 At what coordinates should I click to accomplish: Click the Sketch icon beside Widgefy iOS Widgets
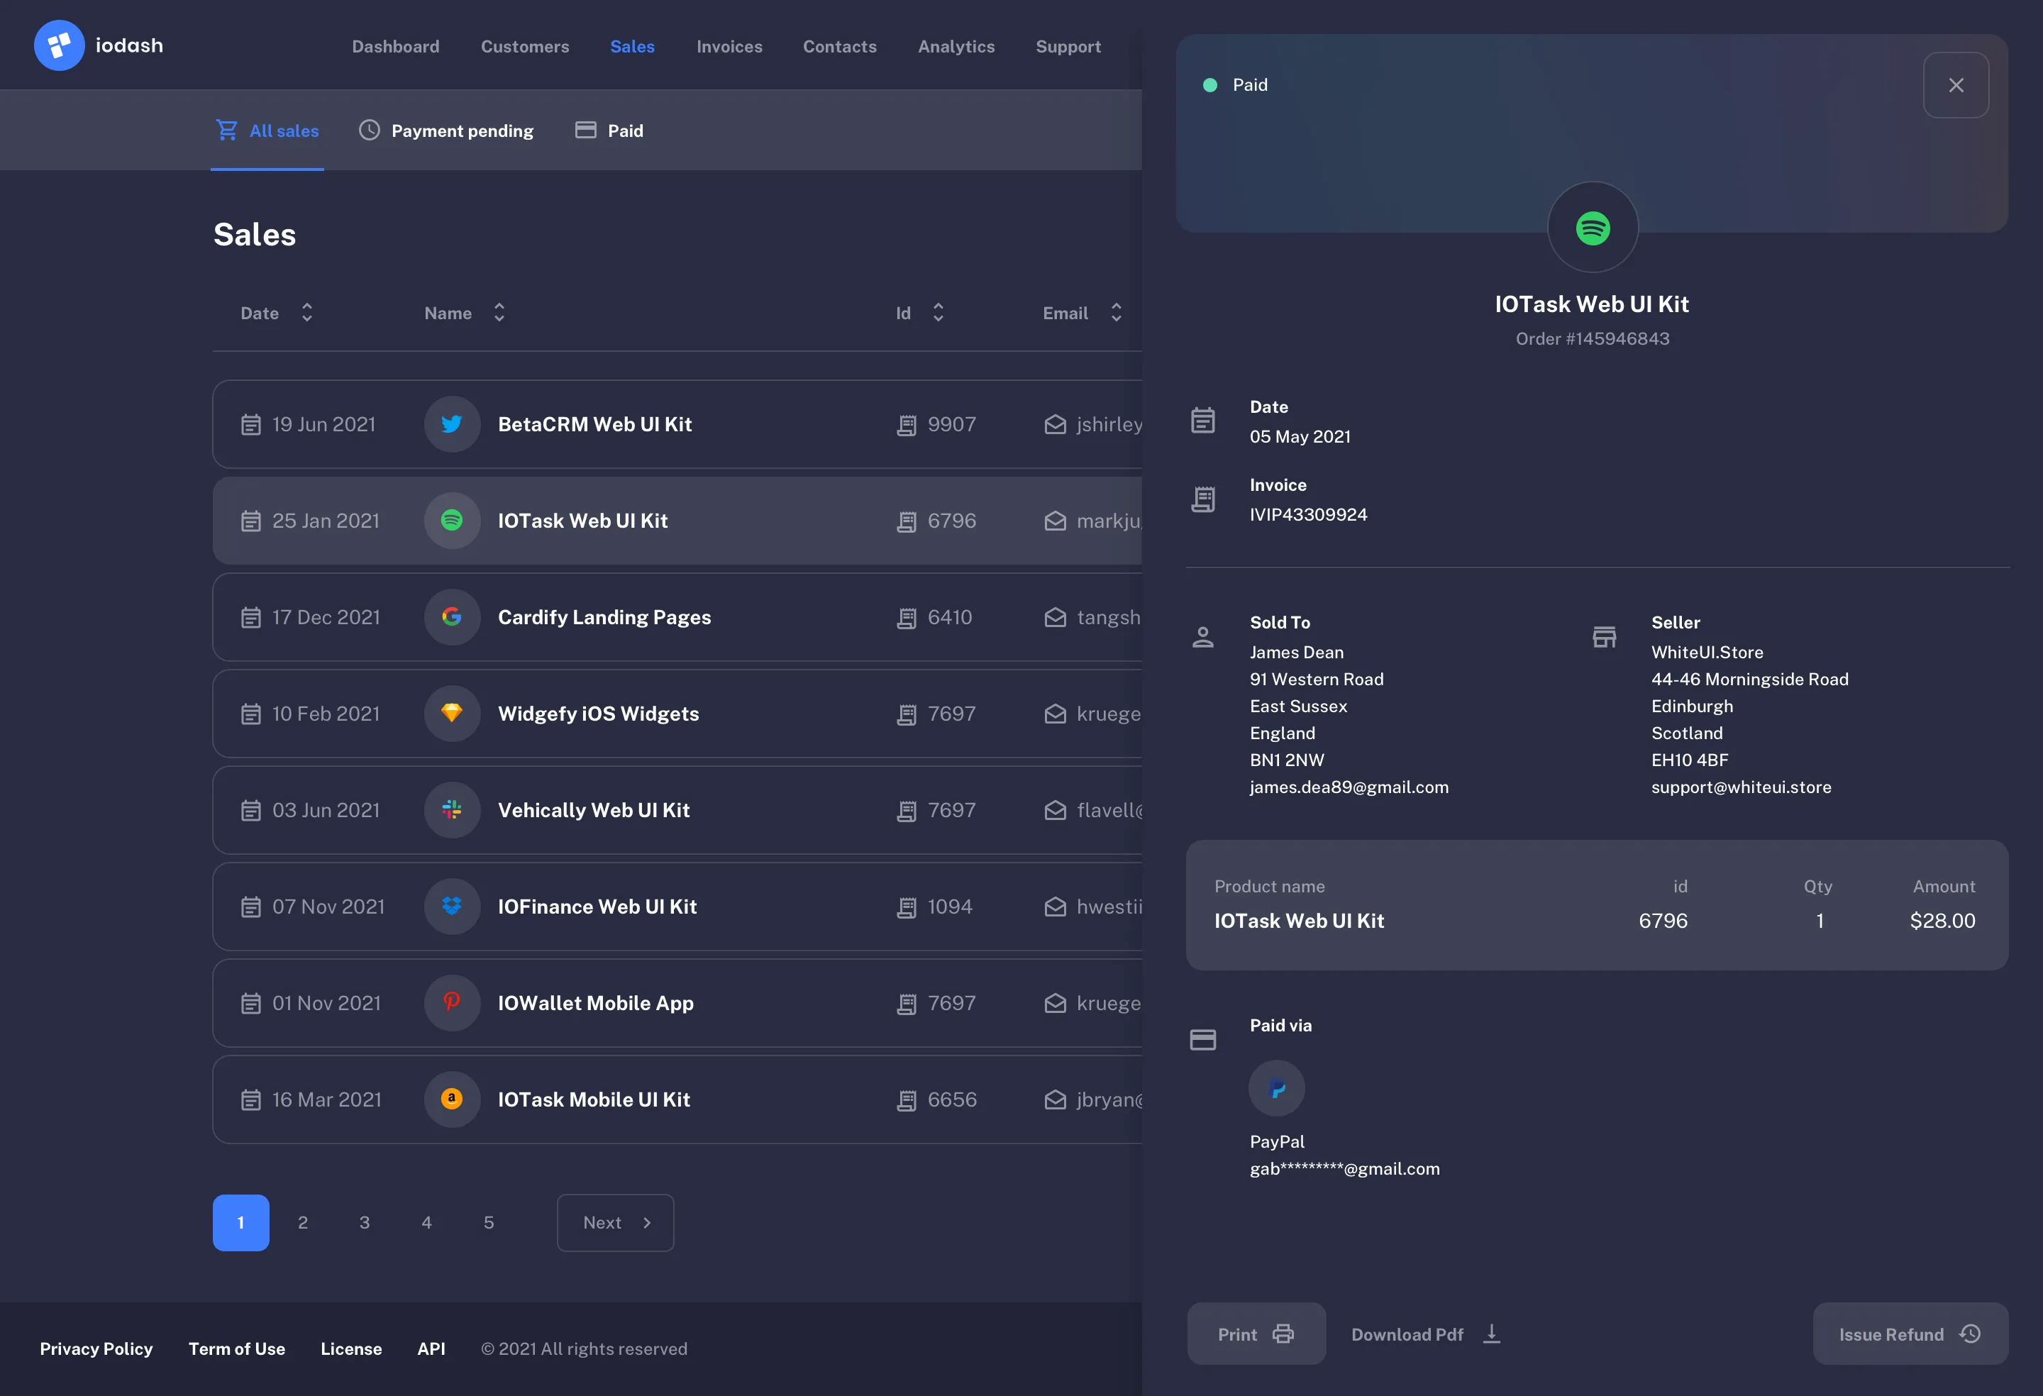click(x=451, y=714)
